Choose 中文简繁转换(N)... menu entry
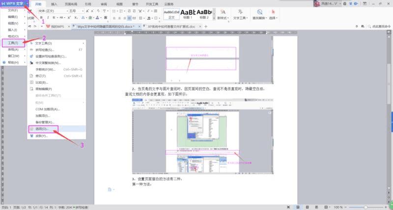 click(56, 63)
